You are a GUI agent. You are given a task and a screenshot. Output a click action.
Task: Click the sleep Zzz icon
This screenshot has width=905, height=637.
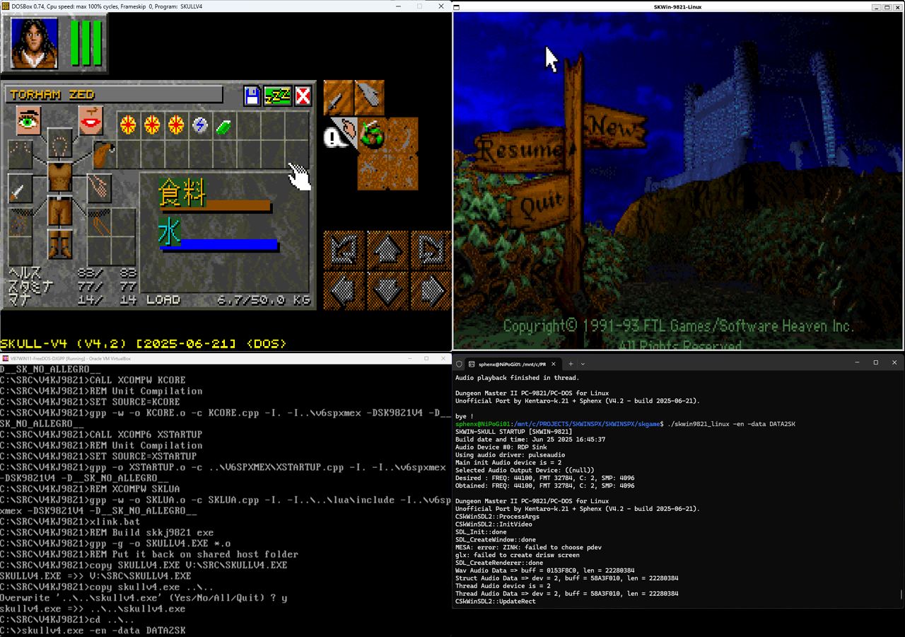coord(278,96)
